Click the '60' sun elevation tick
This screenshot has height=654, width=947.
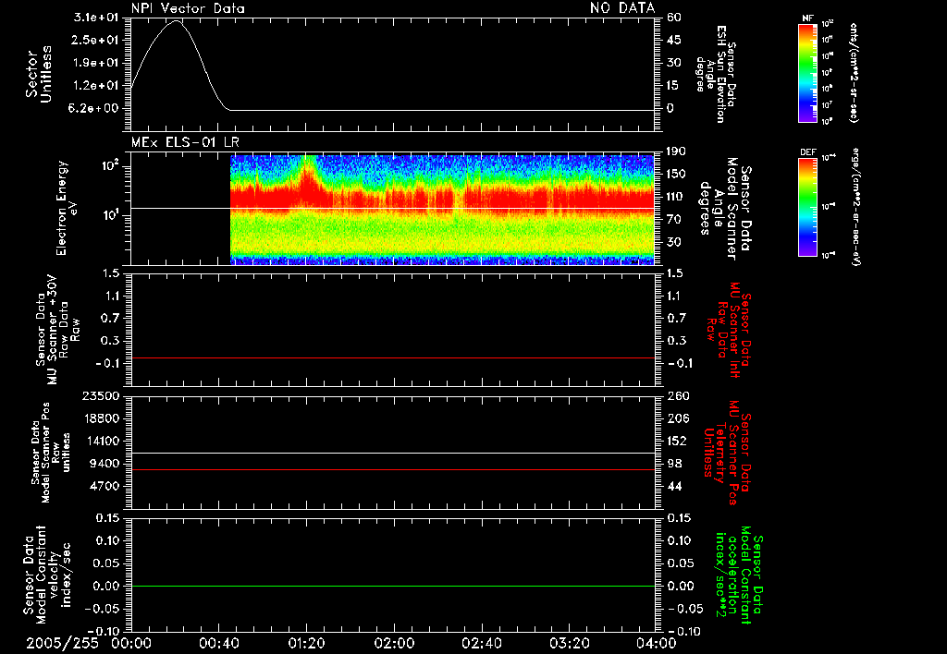click(x=674, y=18)
